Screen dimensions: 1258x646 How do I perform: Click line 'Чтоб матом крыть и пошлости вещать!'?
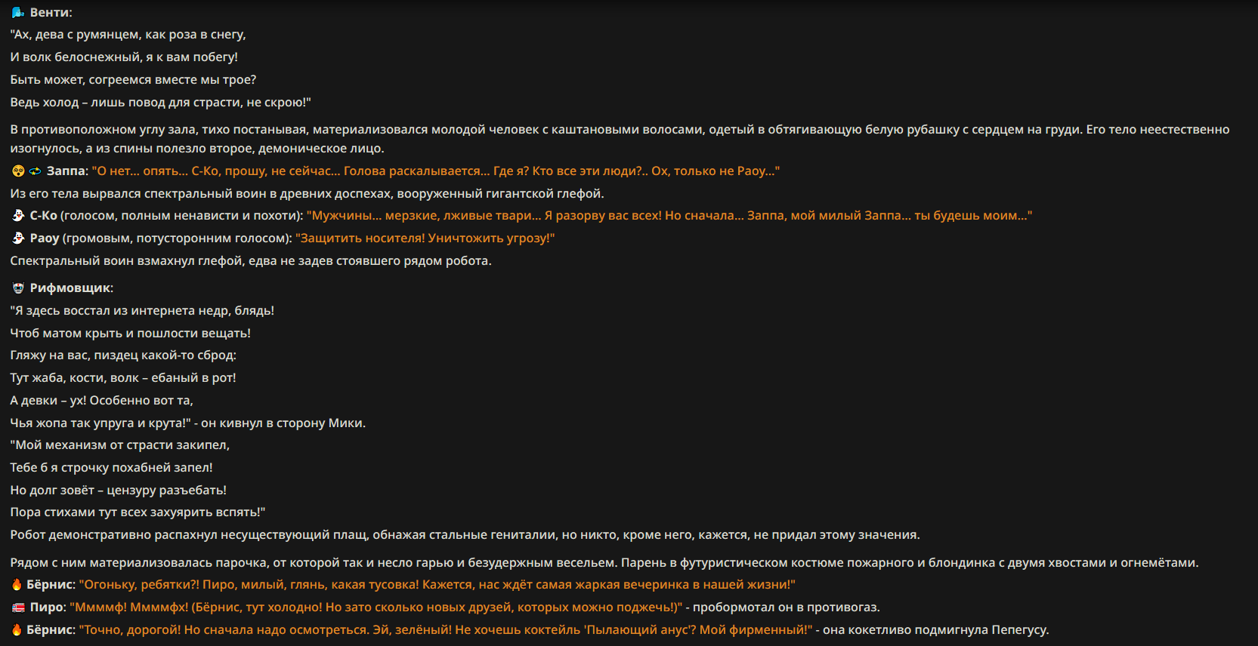tap(131, 334)
